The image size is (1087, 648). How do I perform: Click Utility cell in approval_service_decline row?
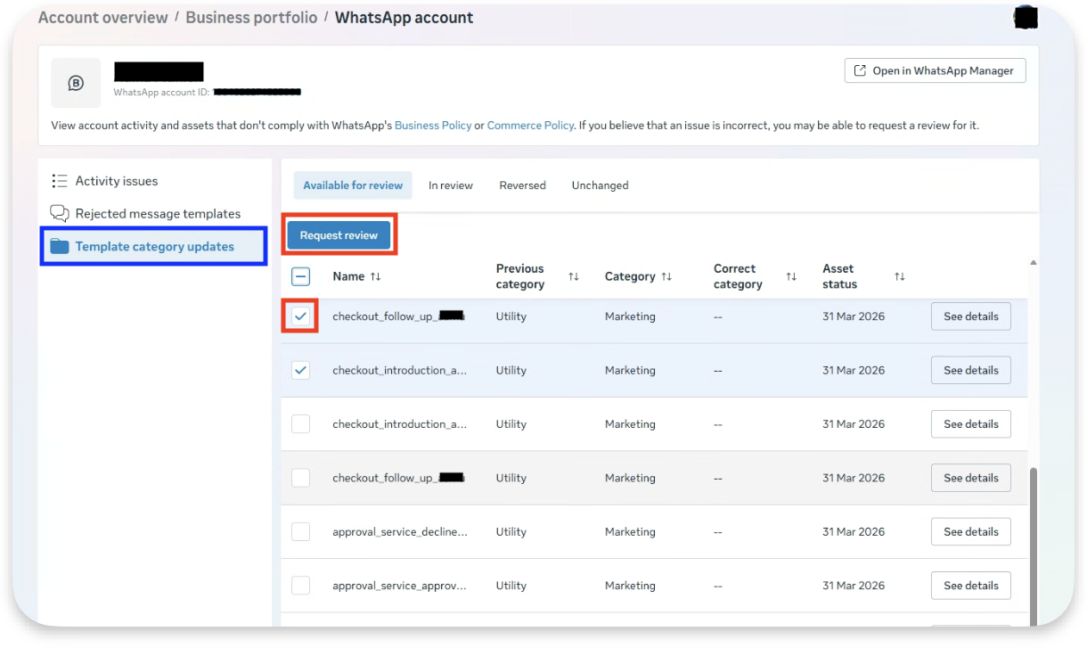click(x=511, y=531)
